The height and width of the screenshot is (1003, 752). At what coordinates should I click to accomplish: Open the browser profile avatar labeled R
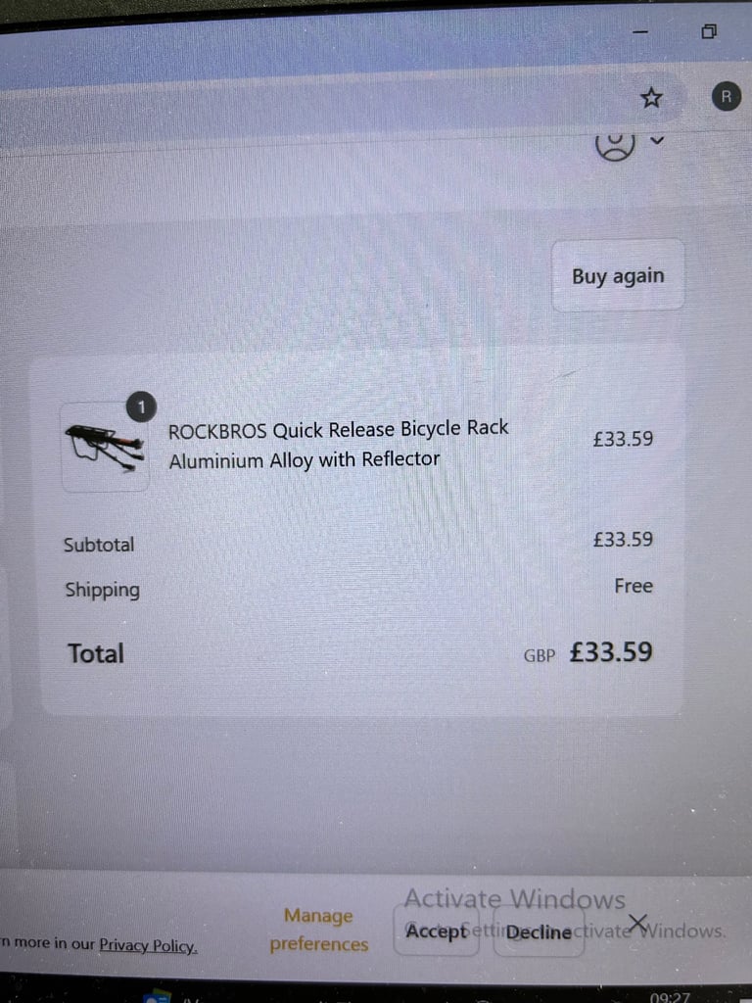(x=726, y=97)
